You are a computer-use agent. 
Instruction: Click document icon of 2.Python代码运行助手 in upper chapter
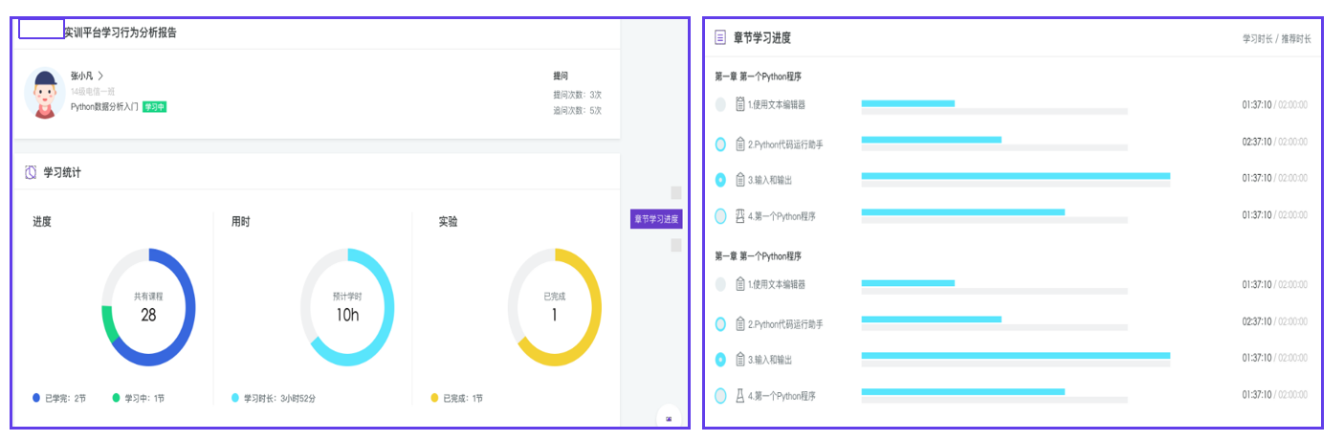coord(739,144)
